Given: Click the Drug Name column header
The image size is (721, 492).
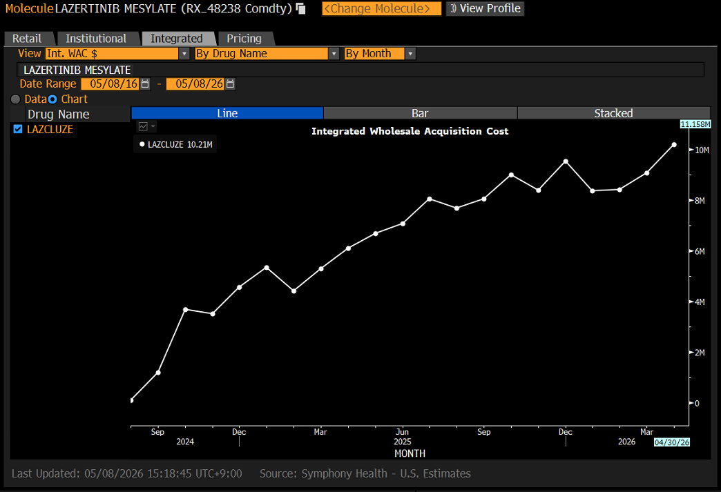Looking at the screenshot, I should click(x=59, y=115).
